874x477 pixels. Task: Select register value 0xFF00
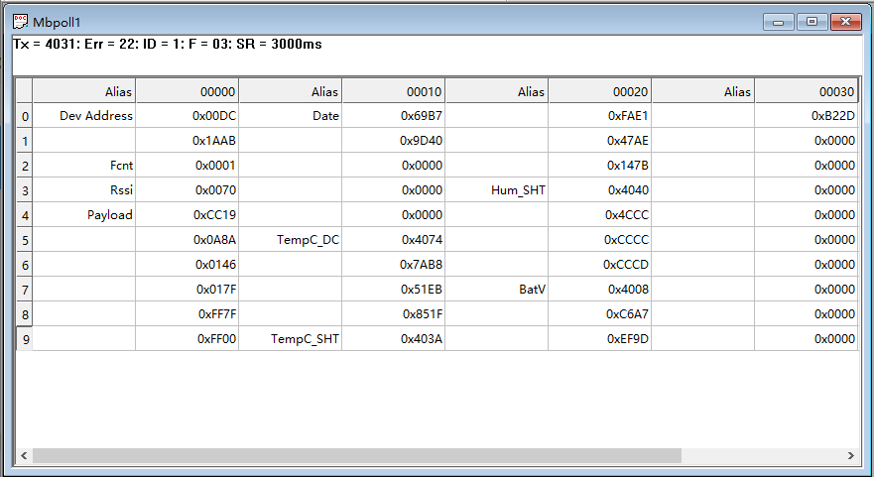187,339
